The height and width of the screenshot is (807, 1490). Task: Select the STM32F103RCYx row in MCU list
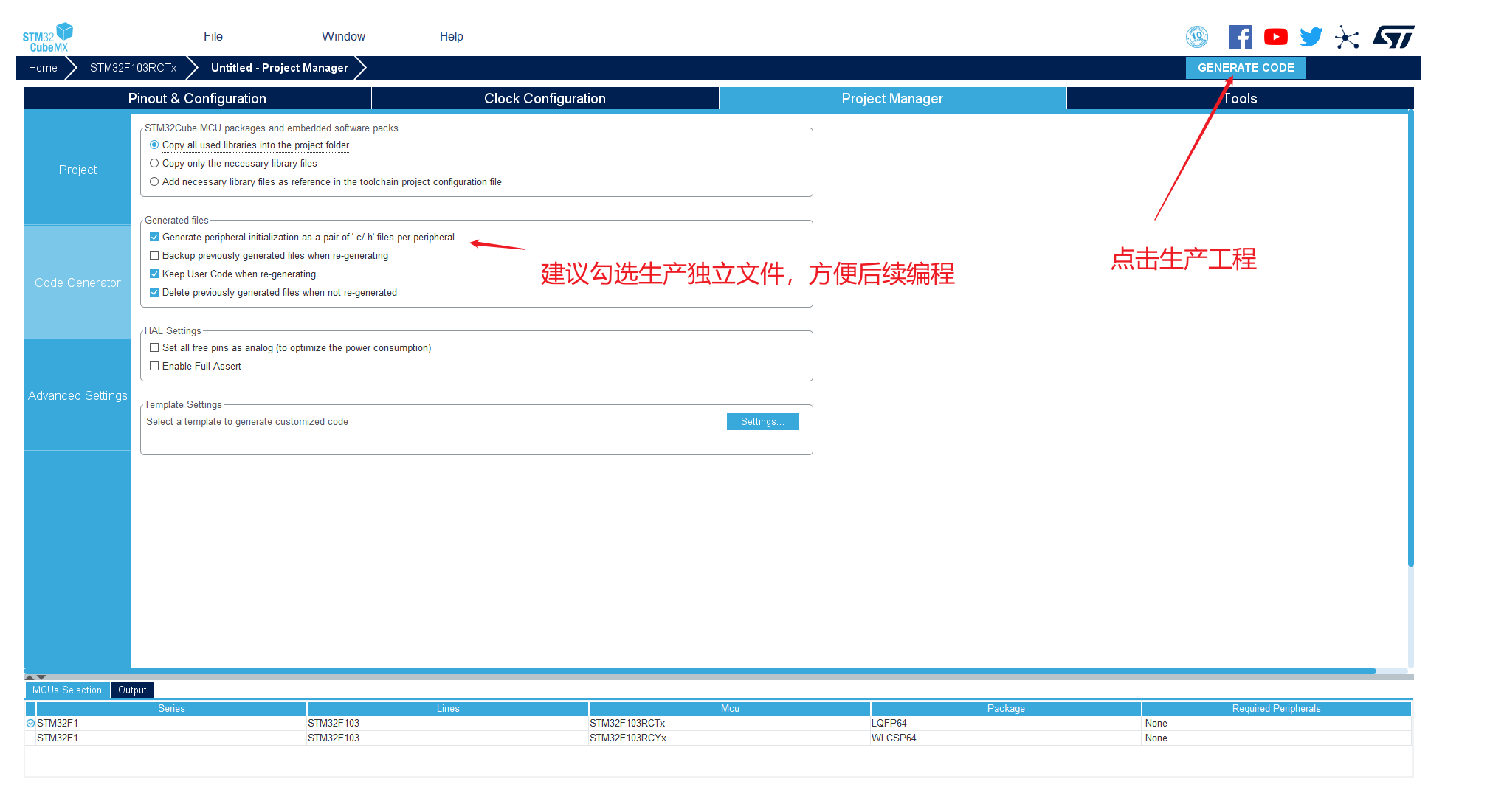[x=718, y=738]
